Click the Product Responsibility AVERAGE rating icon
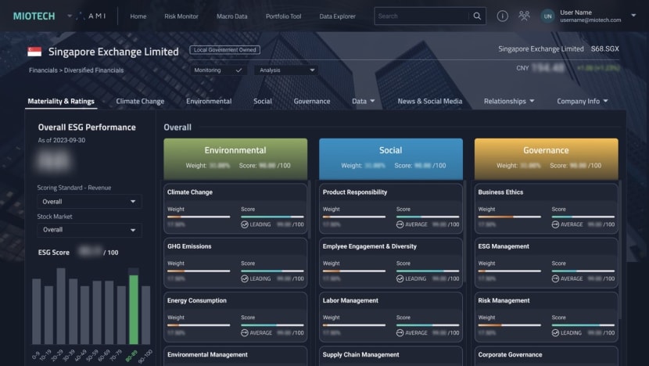This screenshot has height=366, width=649. tap(400, 224)
